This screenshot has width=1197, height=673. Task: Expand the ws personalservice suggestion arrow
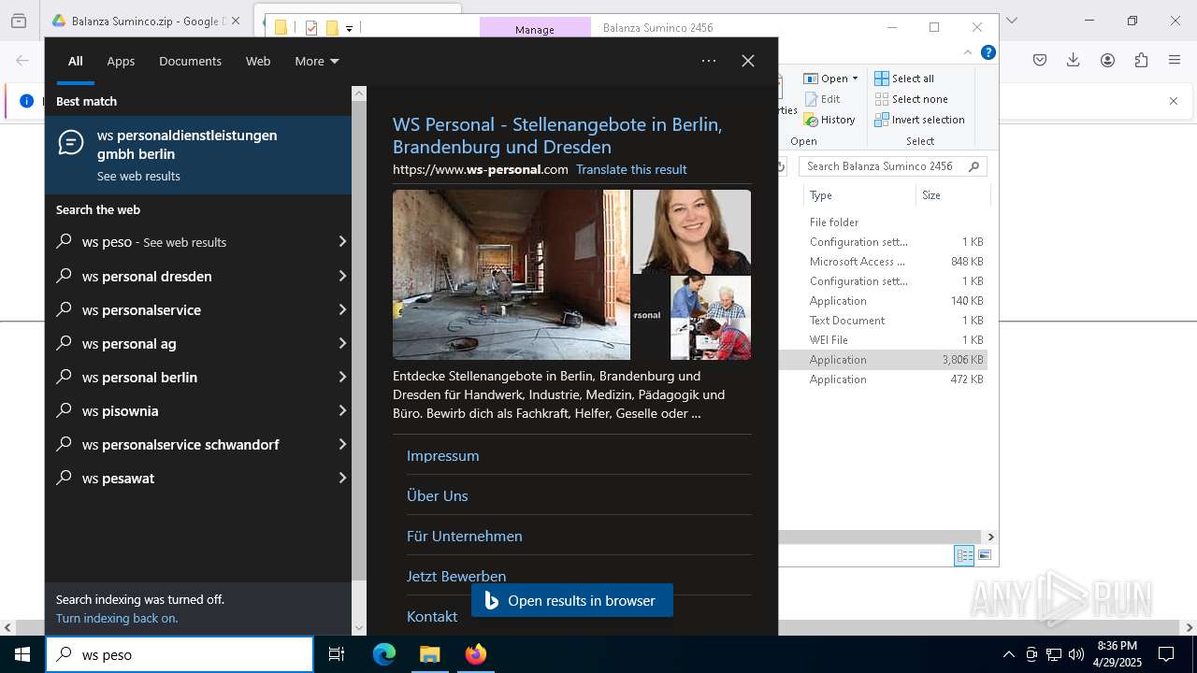point(342,309)
